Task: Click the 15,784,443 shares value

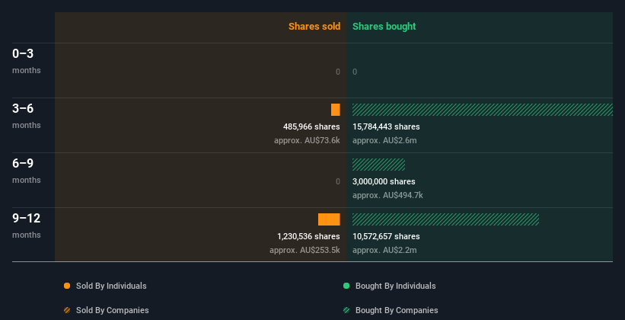Action: tap(386, 127)
